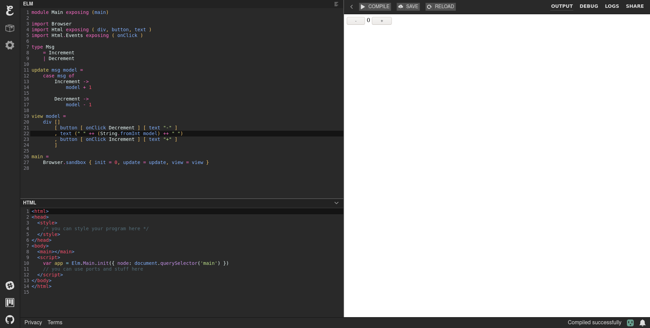Collapse the editor with the left arrow

352,6
